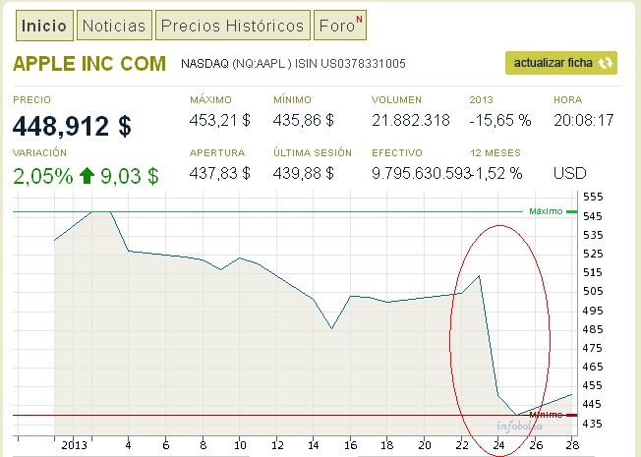The width and height of the screenshot is (641, 457).
Task: Click the 12 MESES label
Action: pyautogui.click(x=495, y=153)
